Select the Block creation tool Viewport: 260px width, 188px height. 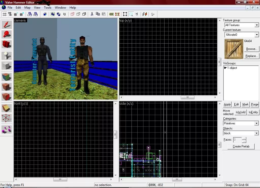click(7, 66)
